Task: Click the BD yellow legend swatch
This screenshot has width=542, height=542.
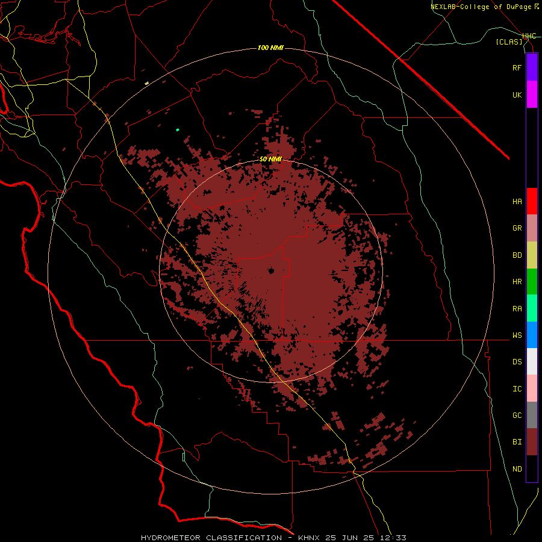Action: (x=532, y=255)
